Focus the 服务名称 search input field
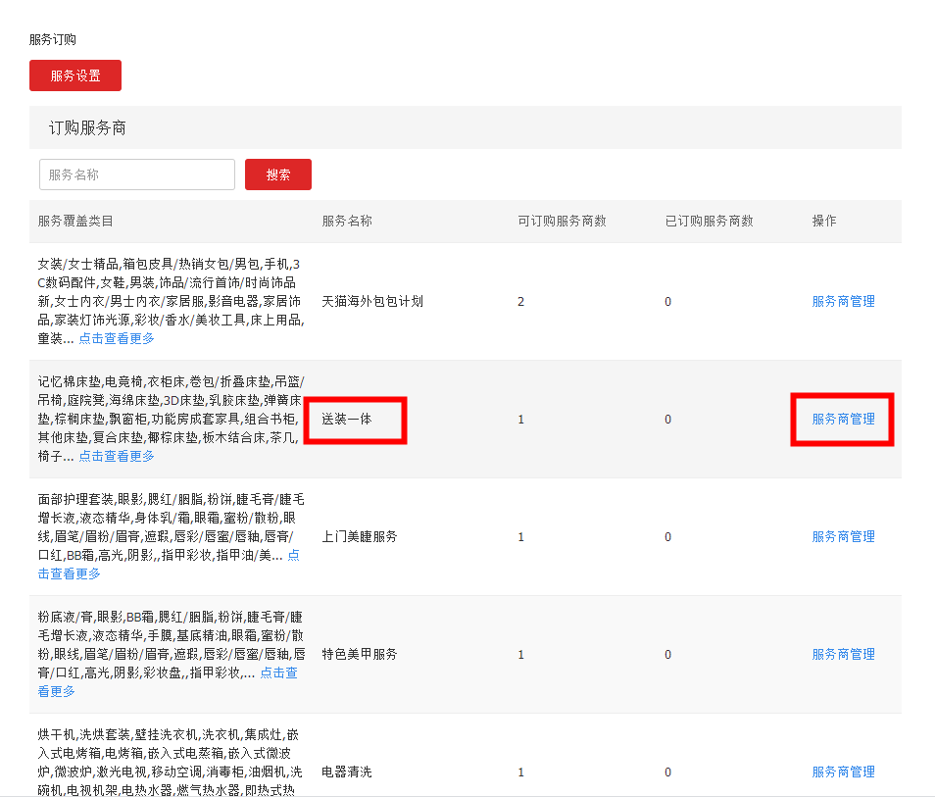Image resolution: width=935 pixels, height=797 pixels. (x=137, y=174)
